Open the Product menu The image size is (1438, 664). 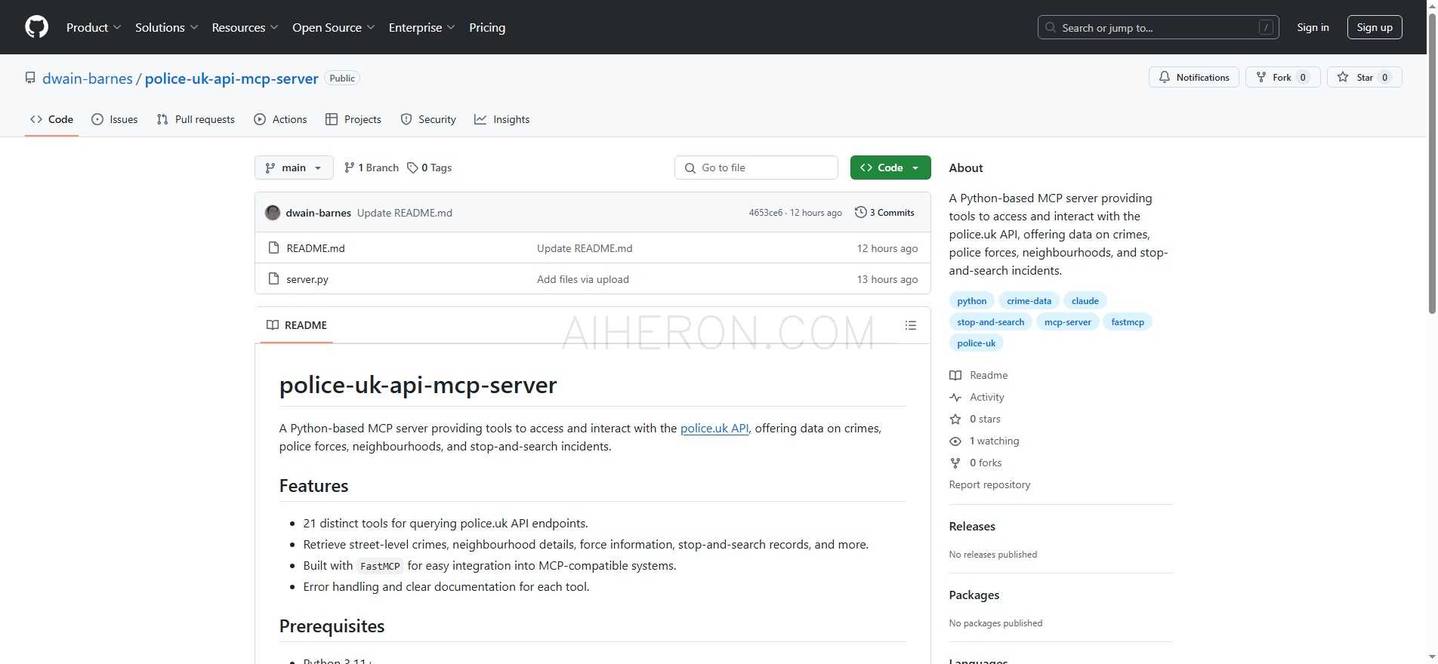94,27
